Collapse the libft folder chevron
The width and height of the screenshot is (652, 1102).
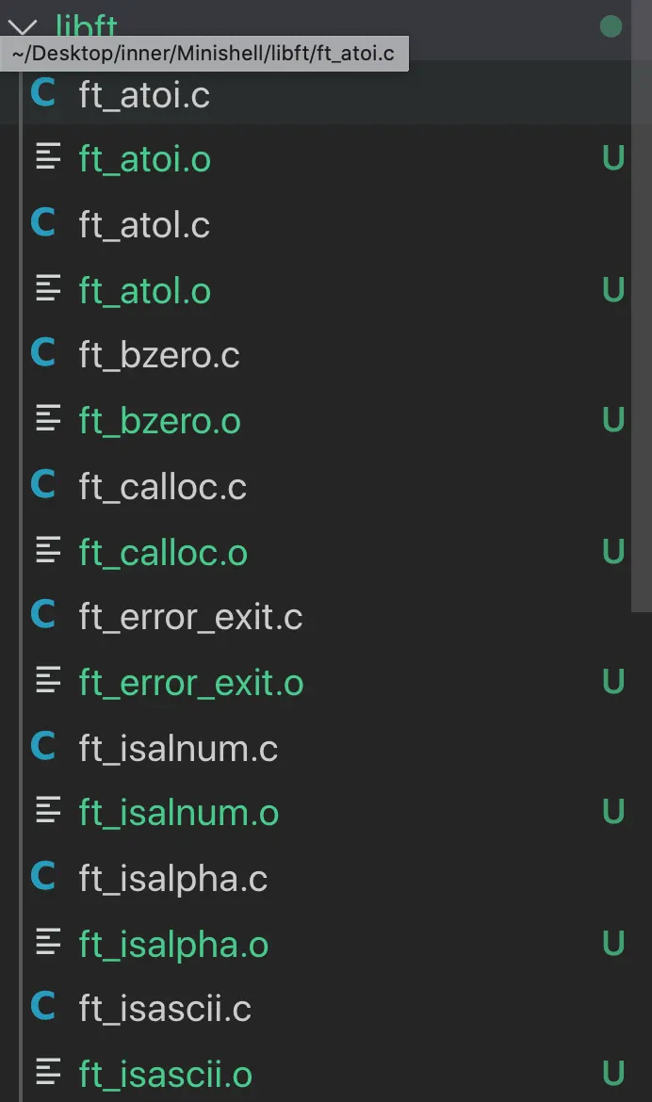click(x=30, y=25)
